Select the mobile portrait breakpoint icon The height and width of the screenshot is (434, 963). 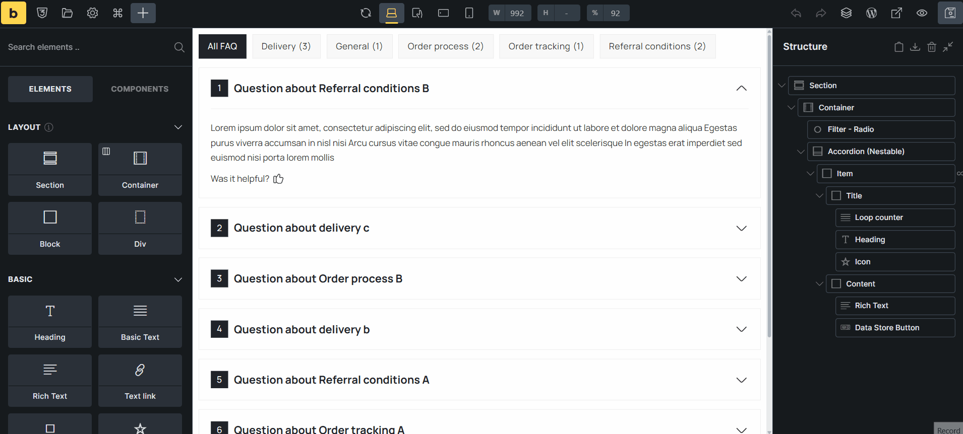[469, 13]
